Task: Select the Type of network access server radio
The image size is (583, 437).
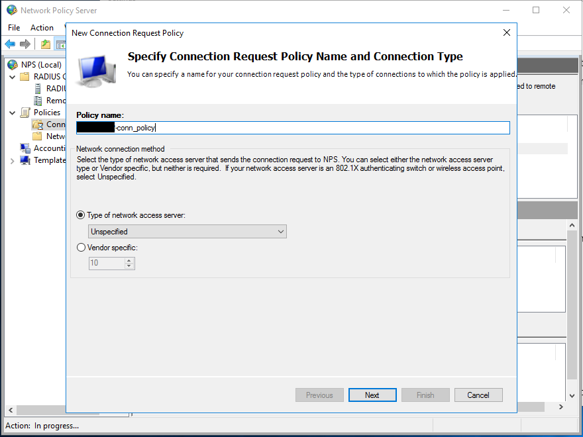Action: (80, 215)
